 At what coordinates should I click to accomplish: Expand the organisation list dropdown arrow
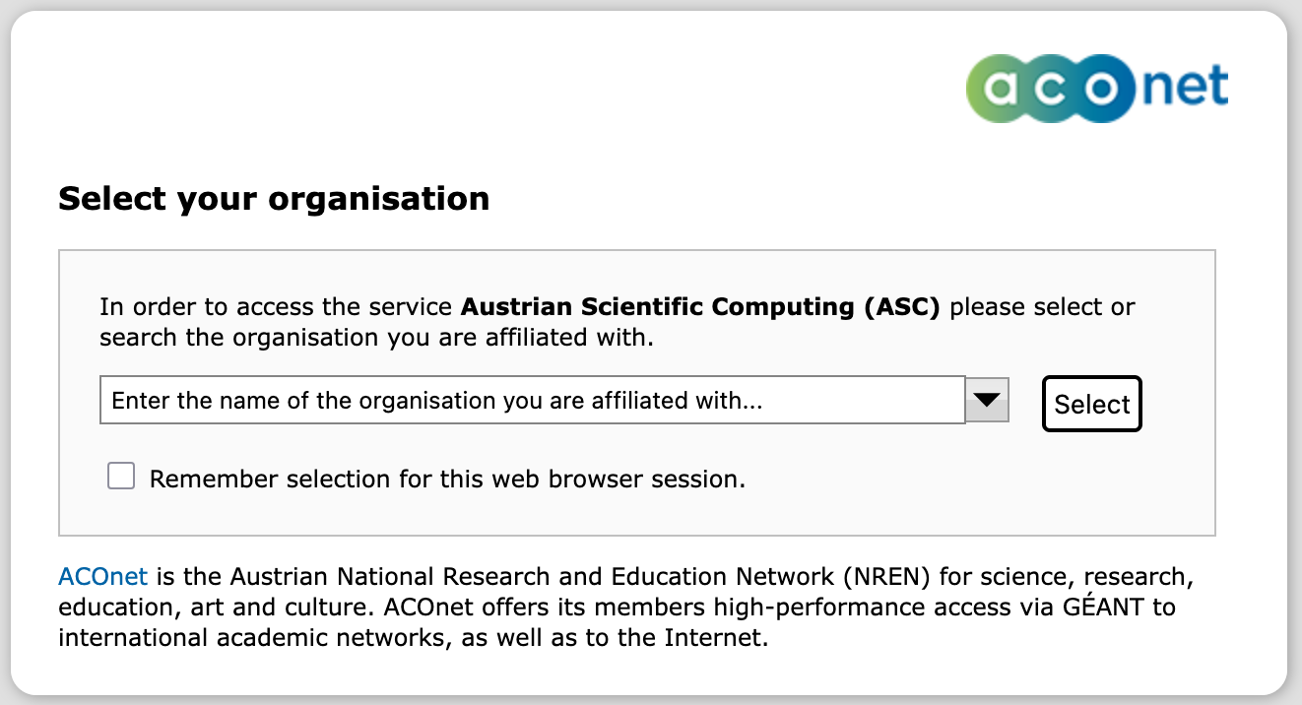987,400
